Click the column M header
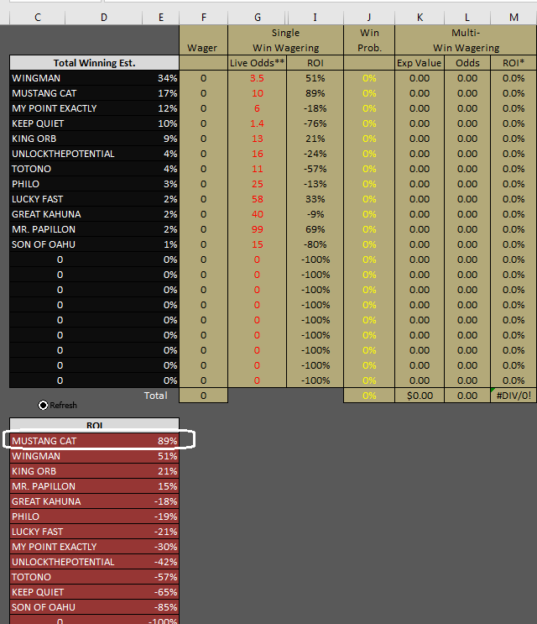The image size is (537, 624). pyautogui.click(x=514, y=18)
